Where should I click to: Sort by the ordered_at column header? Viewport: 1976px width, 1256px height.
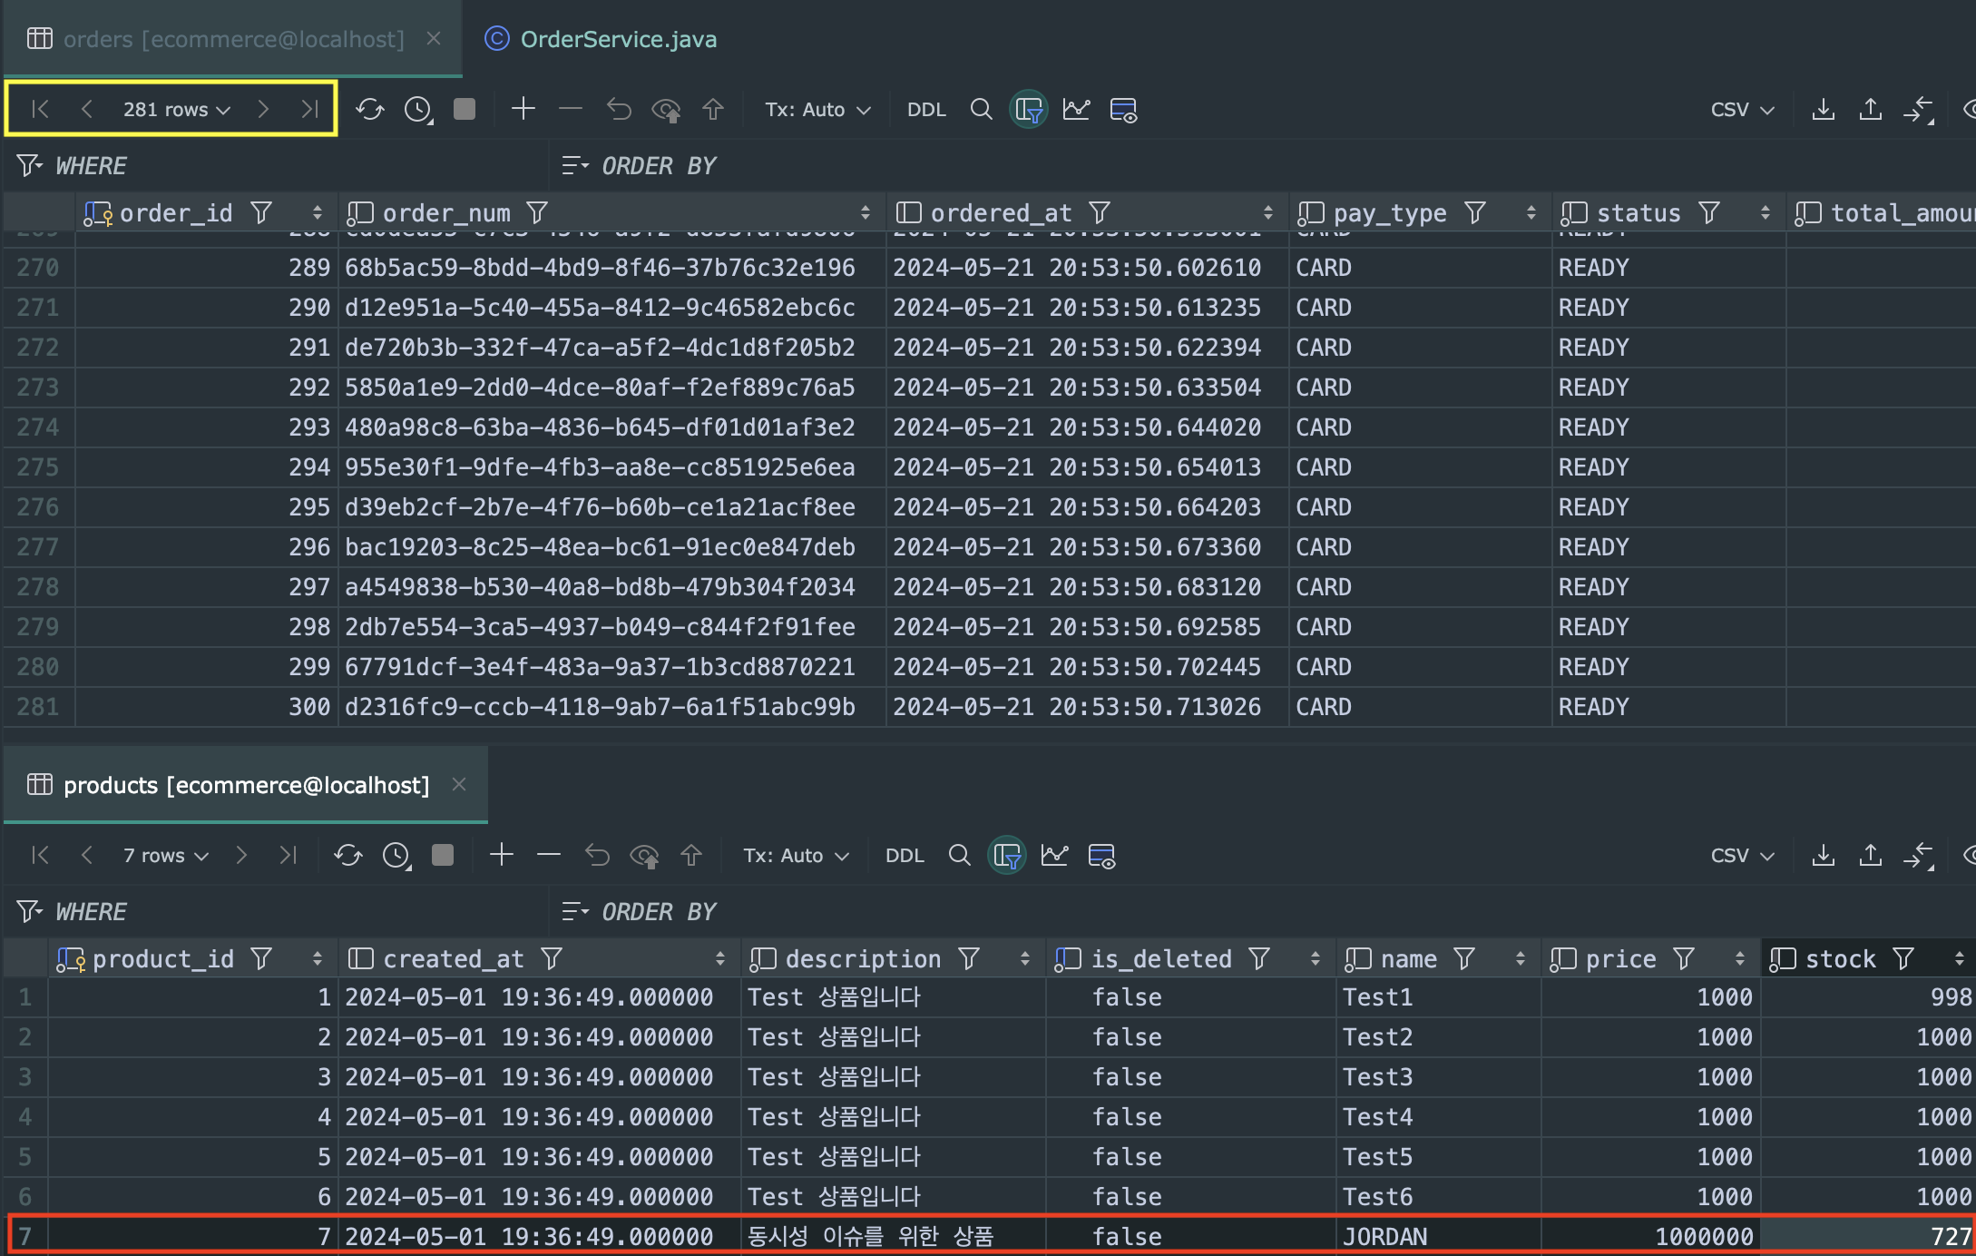pyautogui.click(x=1267, y=213)
